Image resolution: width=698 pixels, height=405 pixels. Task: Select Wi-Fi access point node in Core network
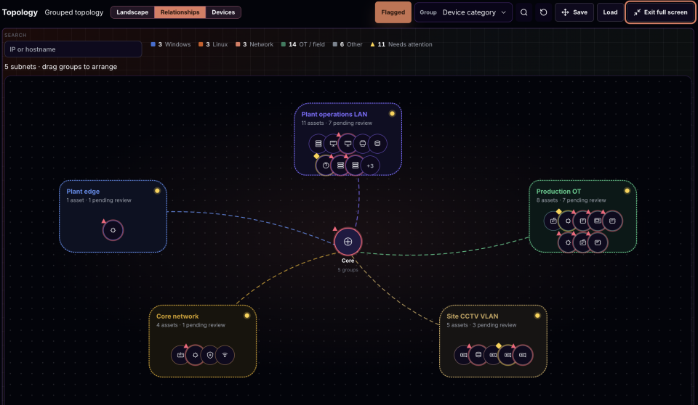tap(225, 355)
